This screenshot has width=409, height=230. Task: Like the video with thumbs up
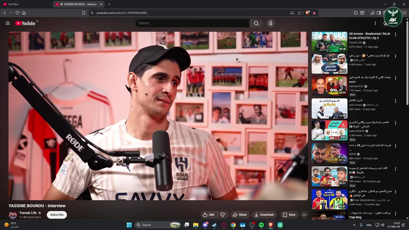point(208,215)
